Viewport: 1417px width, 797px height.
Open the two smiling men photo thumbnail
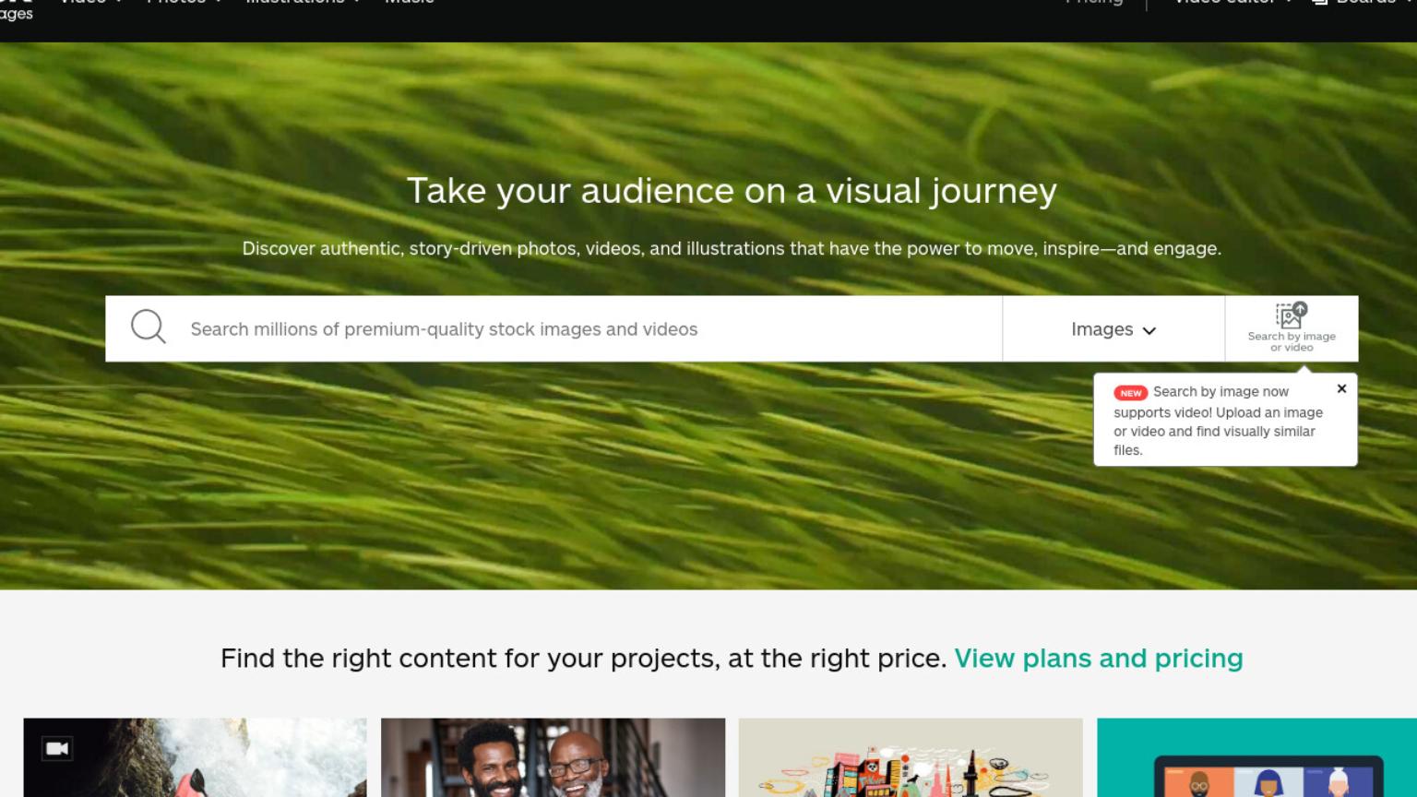[553, 757]
